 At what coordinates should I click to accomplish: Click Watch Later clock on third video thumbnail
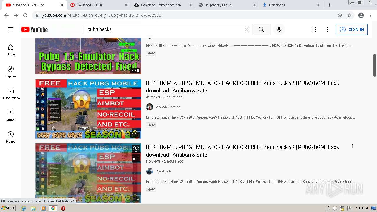136,149
